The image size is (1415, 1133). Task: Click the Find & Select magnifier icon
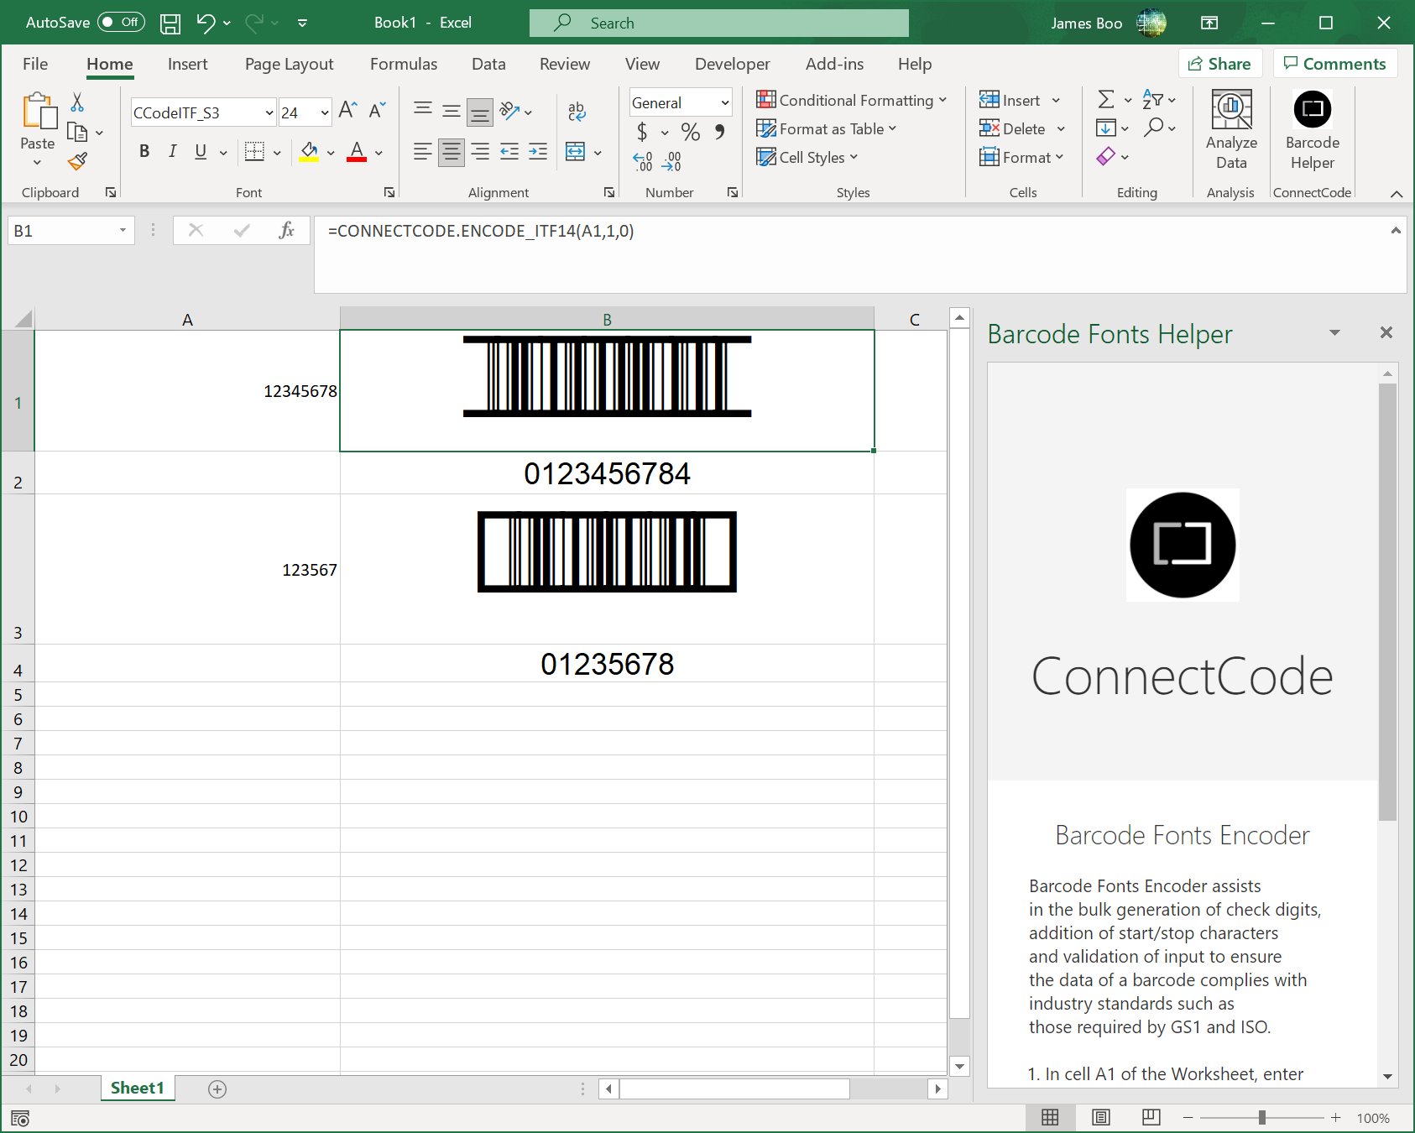tap(1154, 128)
